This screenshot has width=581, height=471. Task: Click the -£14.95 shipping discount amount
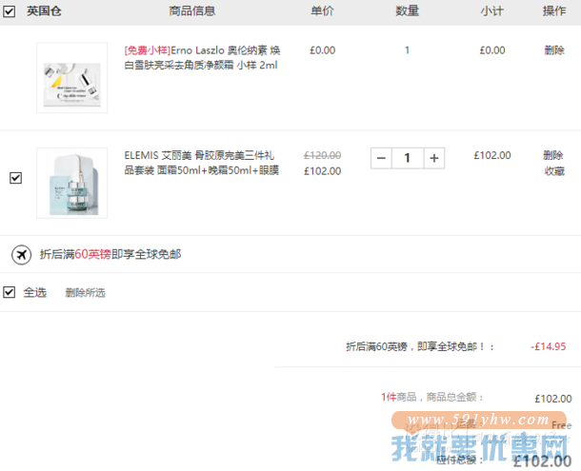pos(548,346)
